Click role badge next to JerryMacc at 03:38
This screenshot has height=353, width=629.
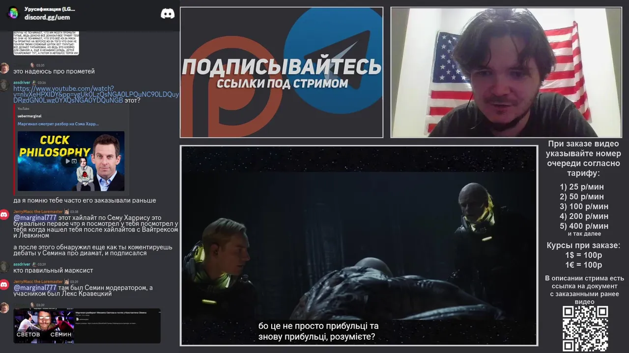pos(66,212)
